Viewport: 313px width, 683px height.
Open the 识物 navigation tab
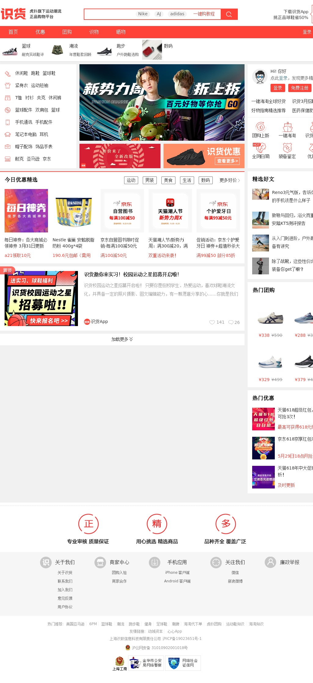pyautogui.click(x=94, y=32)
